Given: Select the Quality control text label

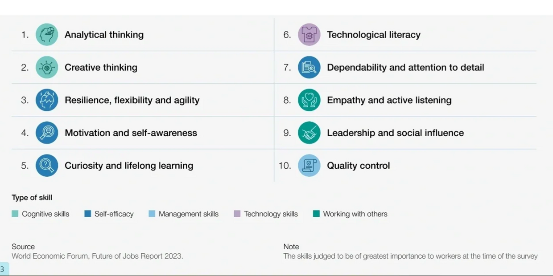Looking at the screenshot, I should point(358,166).
